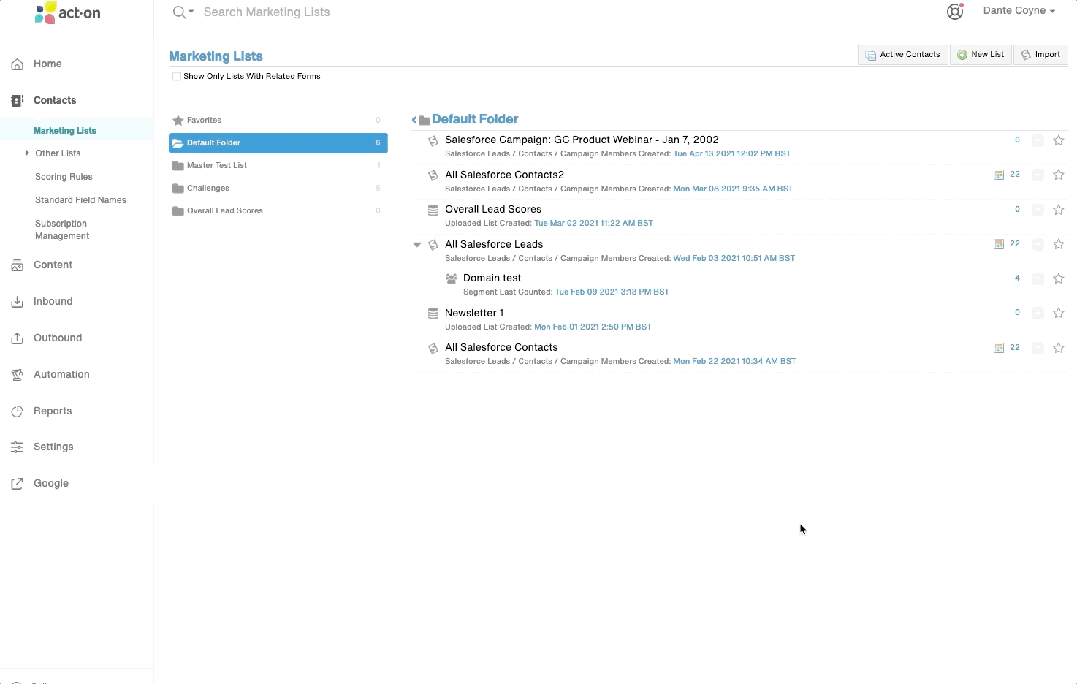The width and height of the screenshot is (1077, 684).
Task: Click the folder icon beside Challenges
Action: click(178, 189)
